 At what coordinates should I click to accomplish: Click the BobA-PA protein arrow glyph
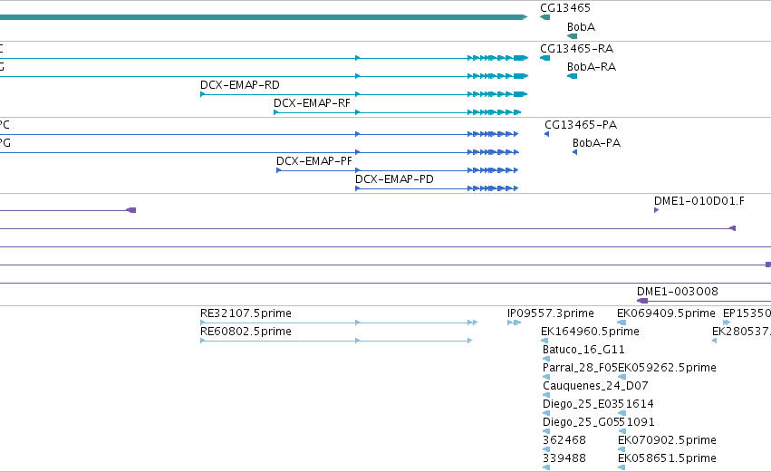tap(574, 152)
